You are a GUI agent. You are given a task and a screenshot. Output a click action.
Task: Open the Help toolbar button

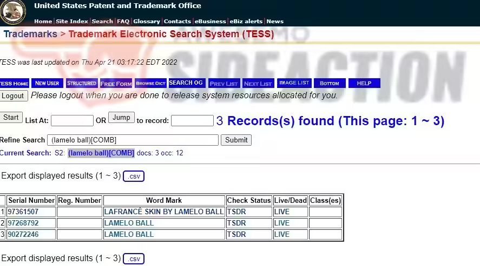[364, 84]
